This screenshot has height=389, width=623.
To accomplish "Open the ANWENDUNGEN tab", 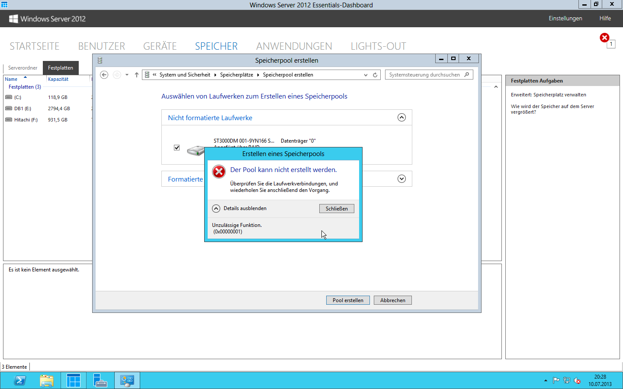I will pyautogui.click(x=294, y=46).
